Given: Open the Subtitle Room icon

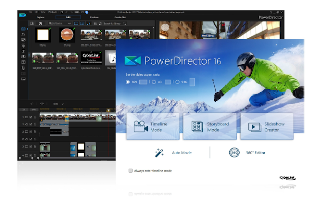Looking at the screenshot, I should pyautogui.click(x=24, y=79).
